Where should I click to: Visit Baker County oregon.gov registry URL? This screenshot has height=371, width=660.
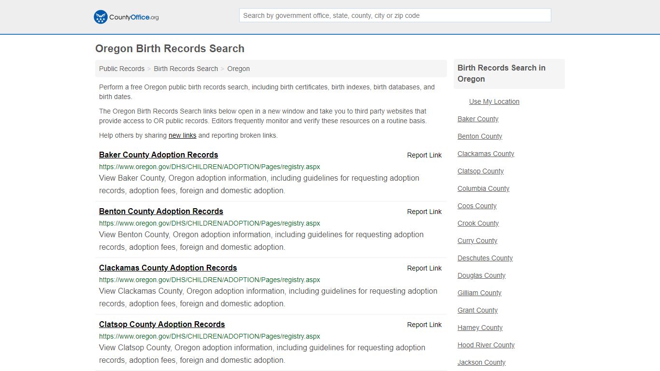click(x=210, y=167)
